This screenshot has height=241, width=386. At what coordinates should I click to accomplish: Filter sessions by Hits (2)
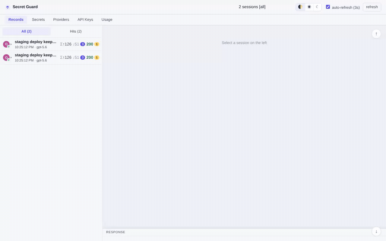click(x=76, y=31)
